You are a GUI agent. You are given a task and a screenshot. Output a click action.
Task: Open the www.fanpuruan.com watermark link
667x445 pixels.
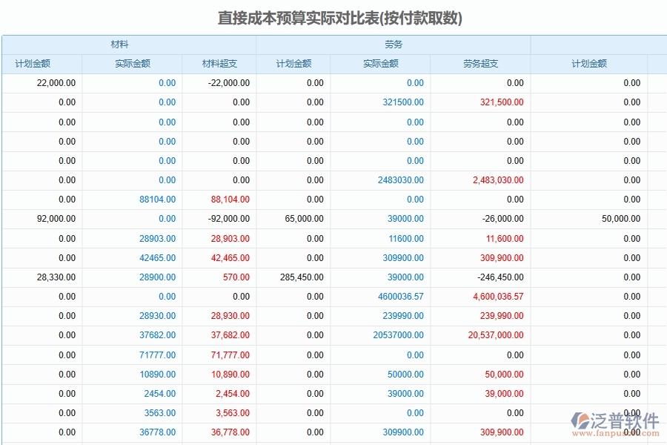(x=615, y=432)
